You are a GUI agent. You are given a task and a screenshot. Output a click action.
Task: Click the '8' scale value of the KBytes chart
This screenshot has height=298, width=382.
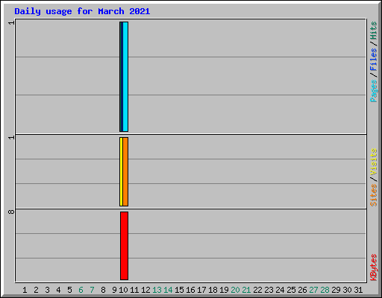11,212
